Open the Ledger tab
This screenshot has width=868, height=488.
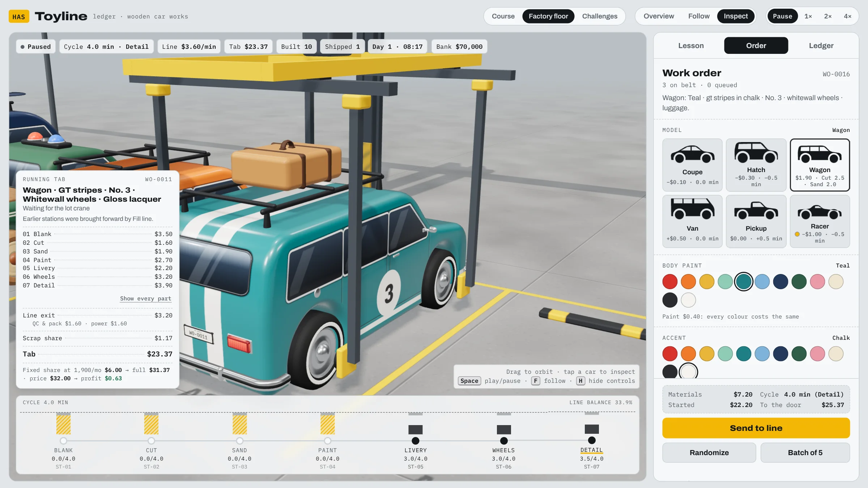(821, 46)
